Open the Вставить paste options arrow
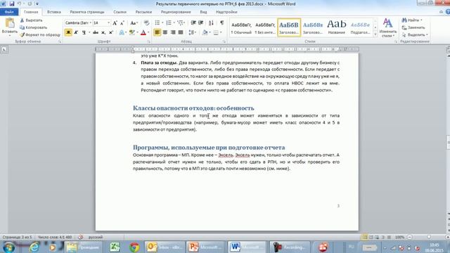Image resolution: width=450 pixels, height=253 pixels. [10, 35]
